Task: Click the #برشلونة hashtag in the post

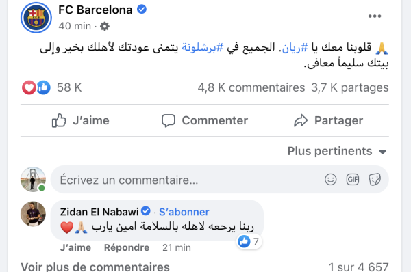Action: point(203,48)
